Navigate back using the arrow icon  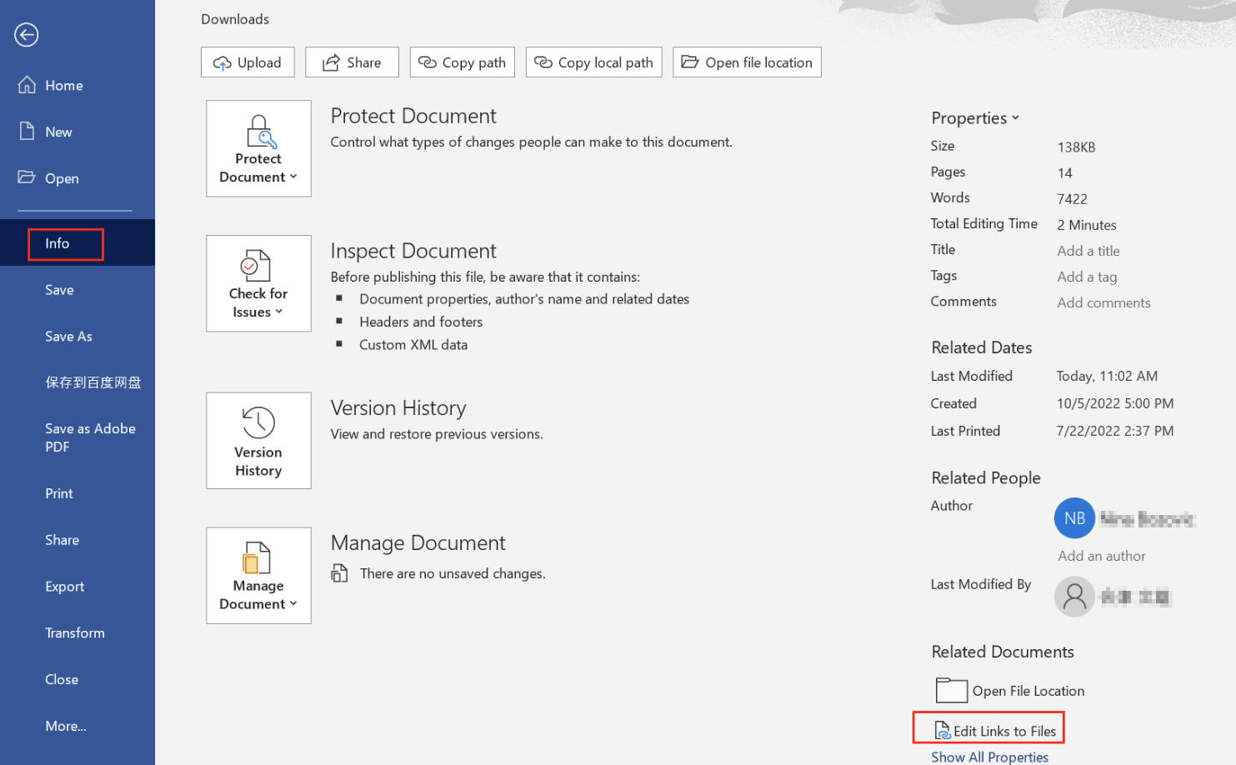click(26, 35)
